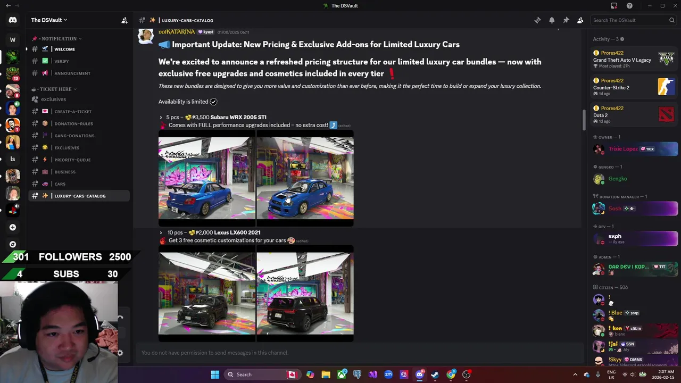Open the Activity section gear settings
This screenshot has height=383, width=681.
tap(622, 39)
